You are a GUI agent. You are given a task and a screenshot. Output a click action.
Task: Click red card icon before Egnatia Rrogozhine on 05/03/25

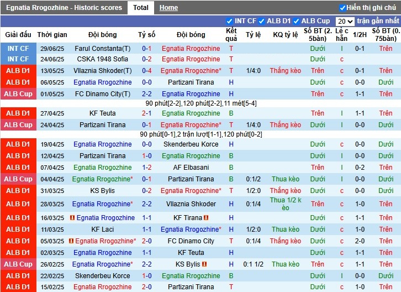(x=71, y=241)
